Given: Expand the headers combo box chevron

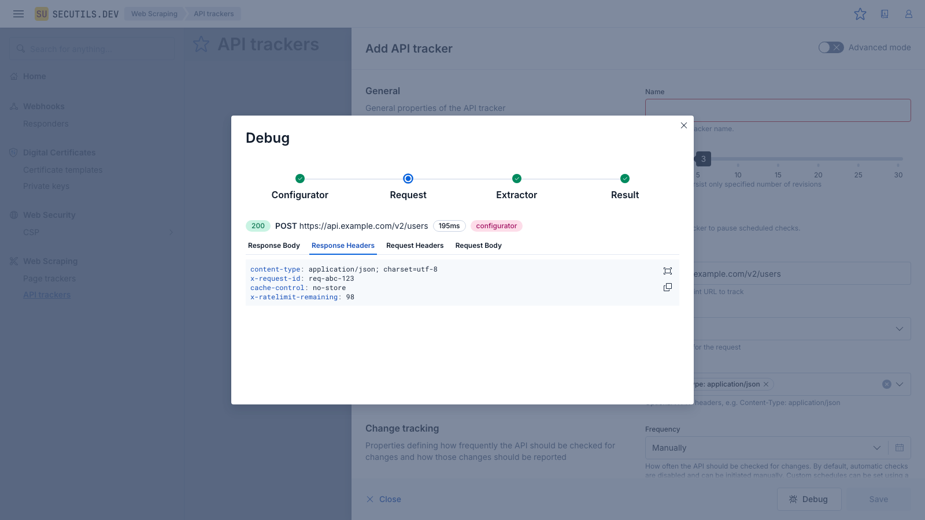Looking at the screenshot, I should 900,384.
